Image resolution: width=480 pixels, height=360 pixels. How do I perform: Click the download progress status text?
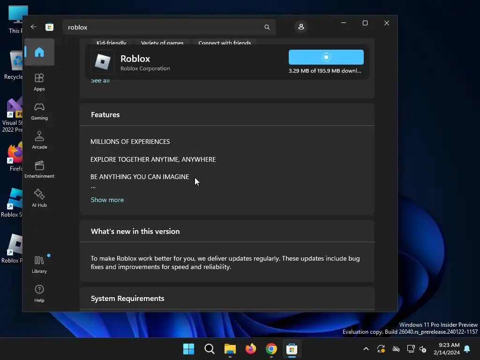tap(325, 71)
